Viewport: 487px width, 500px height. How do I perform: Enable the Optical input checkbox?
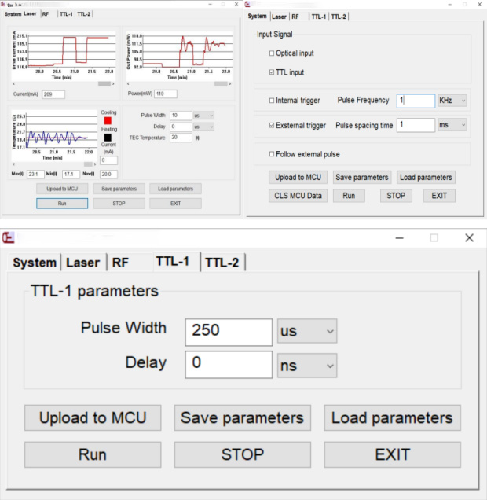[273, 53]
